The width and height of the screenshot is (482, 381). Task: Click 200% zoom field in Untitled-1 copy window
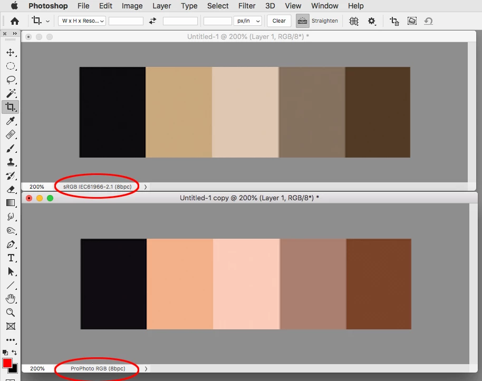click(x=37, y=368)
